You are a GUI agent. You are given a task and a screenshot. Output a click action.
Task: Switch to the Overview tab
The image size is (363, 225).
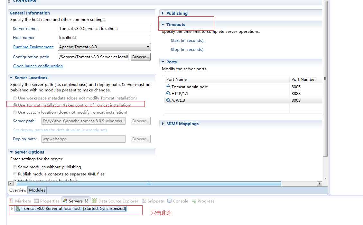pos(18,190)
